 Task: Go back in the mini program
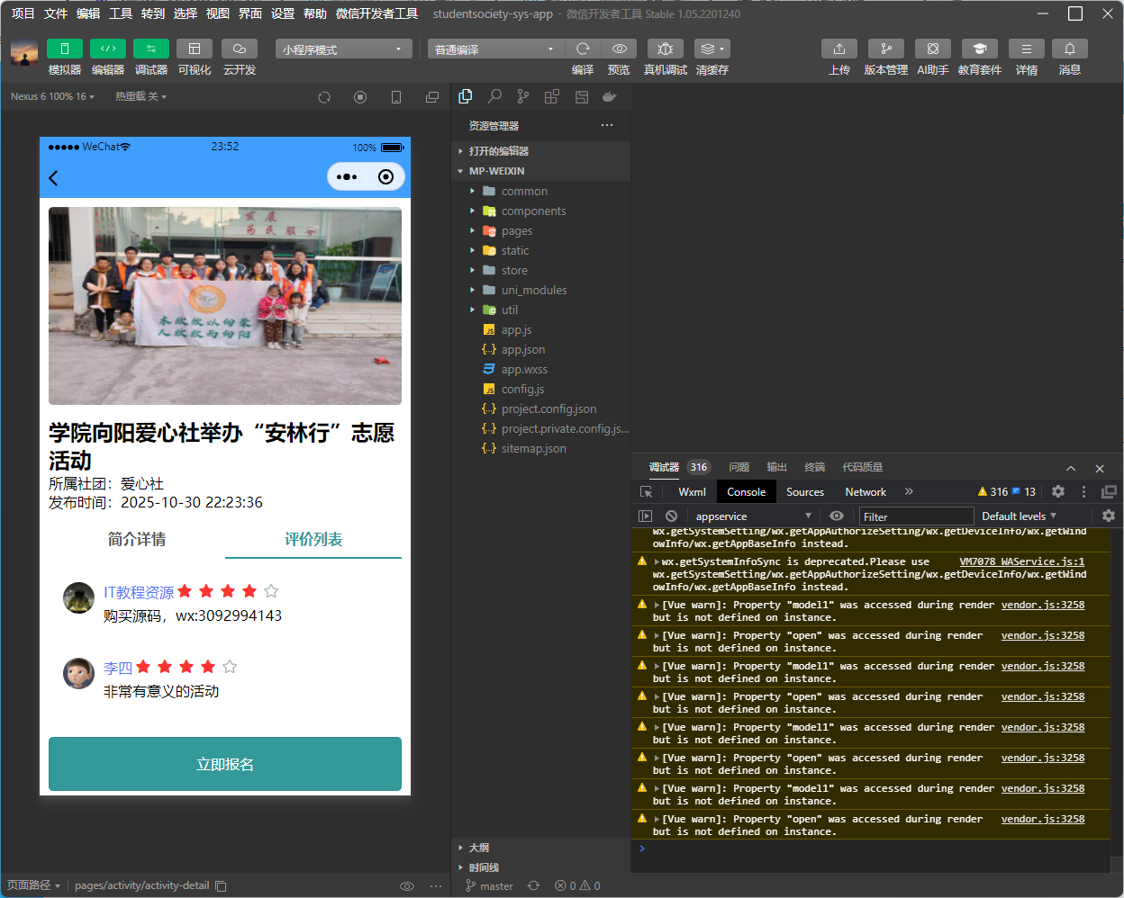tap(53, 178)
